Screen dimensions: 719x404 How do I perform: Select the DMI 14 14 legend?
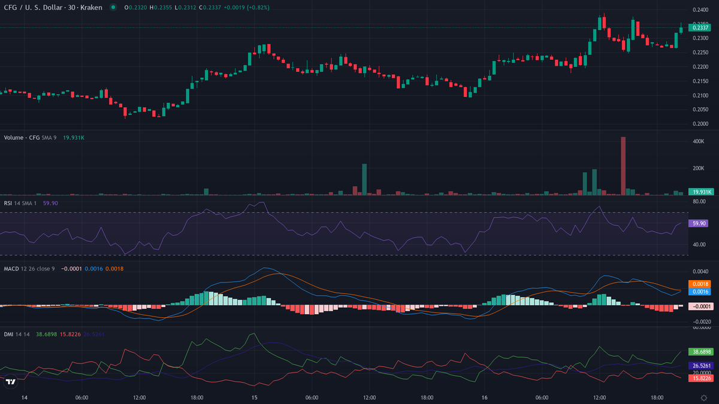[17, 334]
